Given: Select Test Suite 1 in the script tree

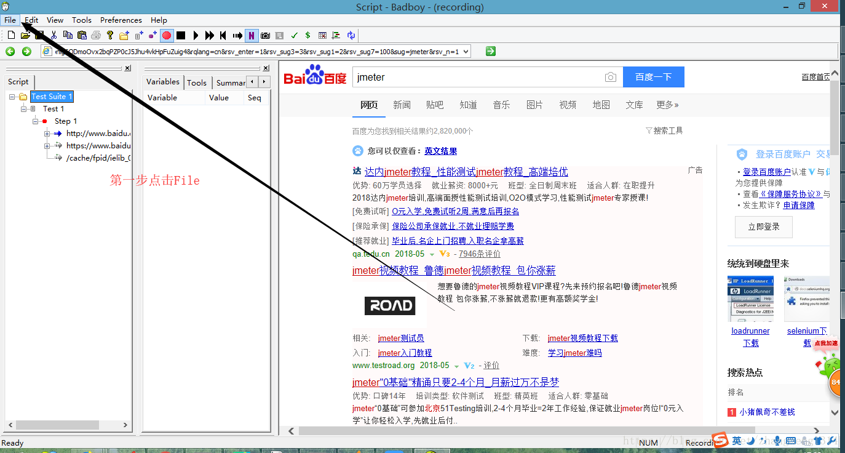Looking at the screenshot, I should (x=52, y=97).
